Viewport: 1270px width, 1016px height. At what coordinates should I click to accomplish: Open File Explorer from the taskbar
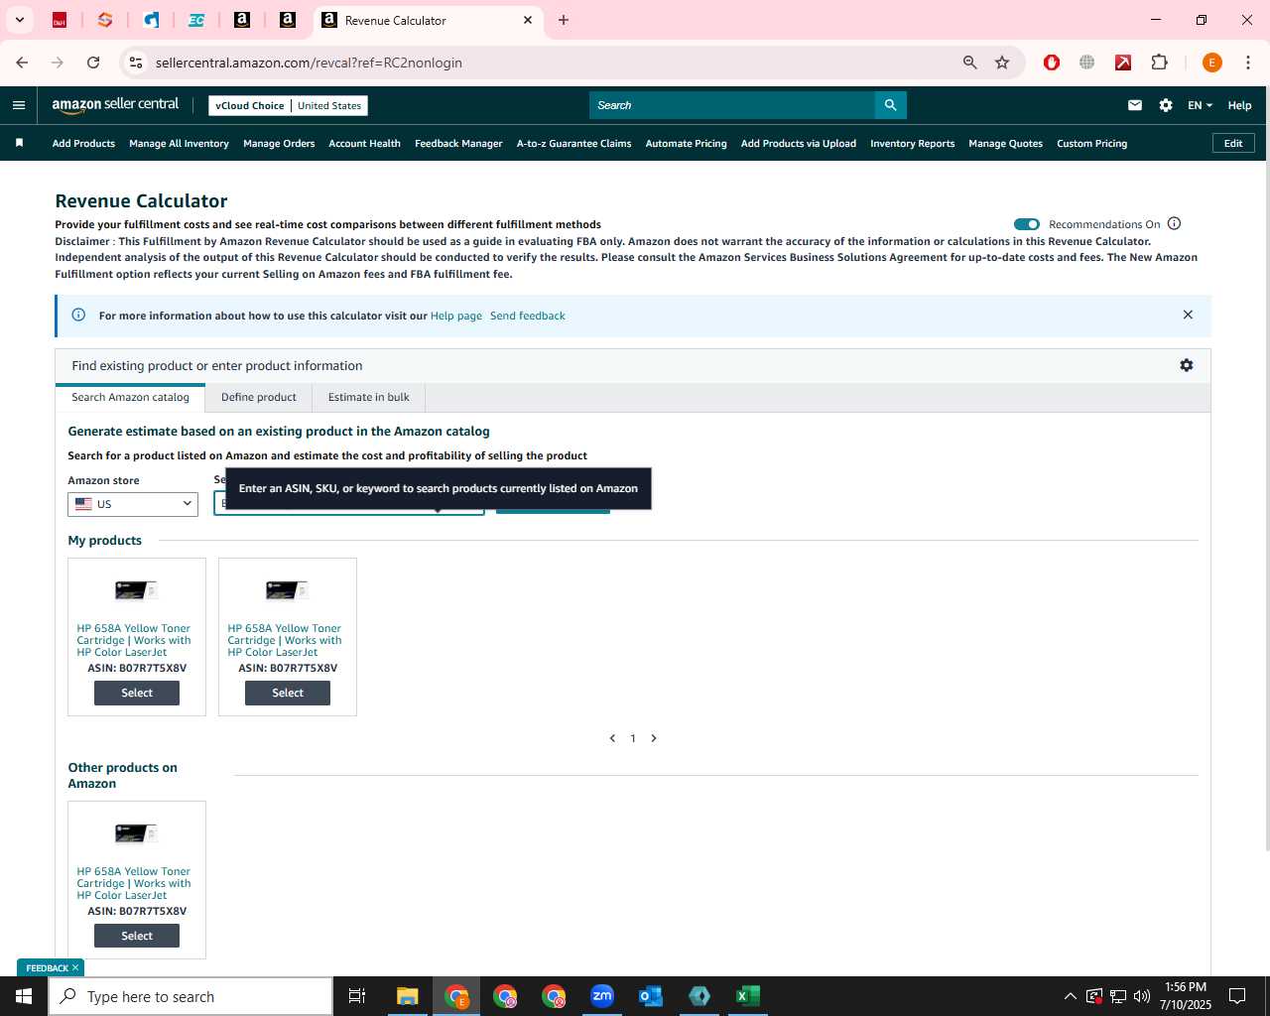(407, 996)
